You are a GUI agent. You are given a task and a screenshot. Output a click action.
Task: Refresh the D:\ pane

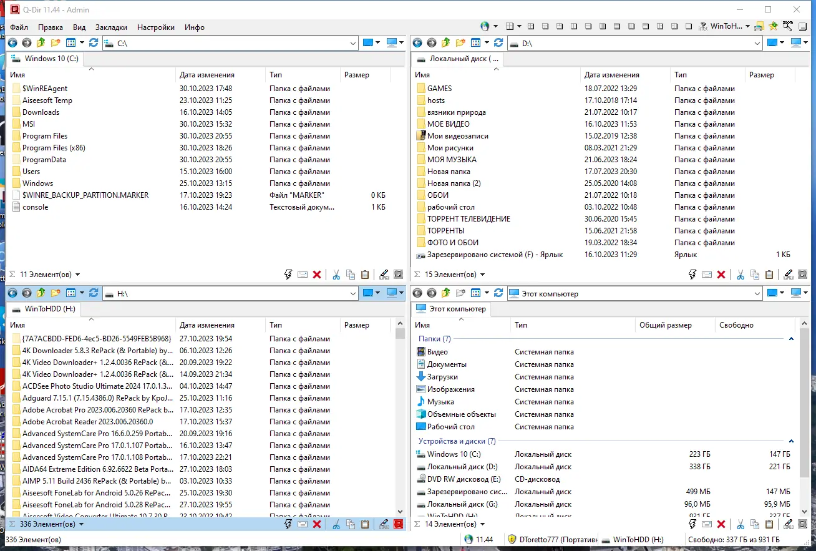pyautogui.click(x=498, y=43)
